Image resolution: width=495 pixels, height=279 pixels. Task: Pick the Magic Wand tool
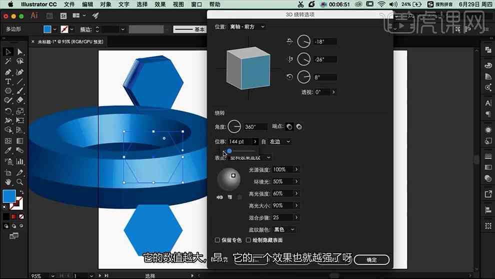click(x=8, y=61)
